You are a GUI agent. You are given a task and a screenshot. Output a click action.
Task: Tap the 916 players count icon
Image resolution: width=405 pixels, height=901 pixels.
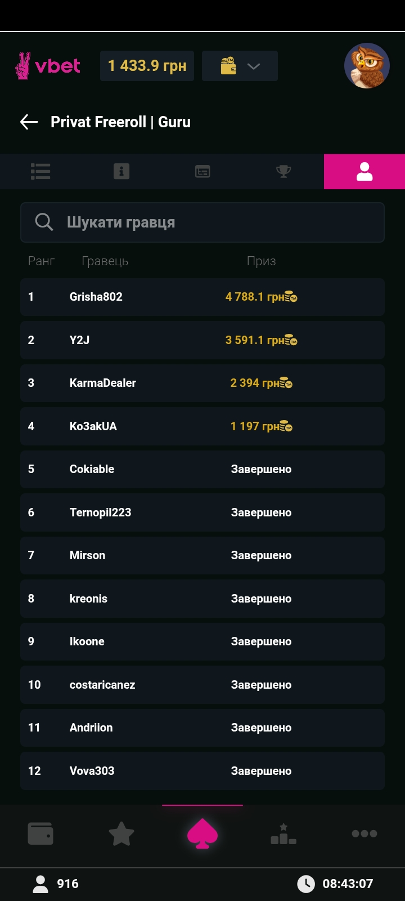[x=40, y=884]
